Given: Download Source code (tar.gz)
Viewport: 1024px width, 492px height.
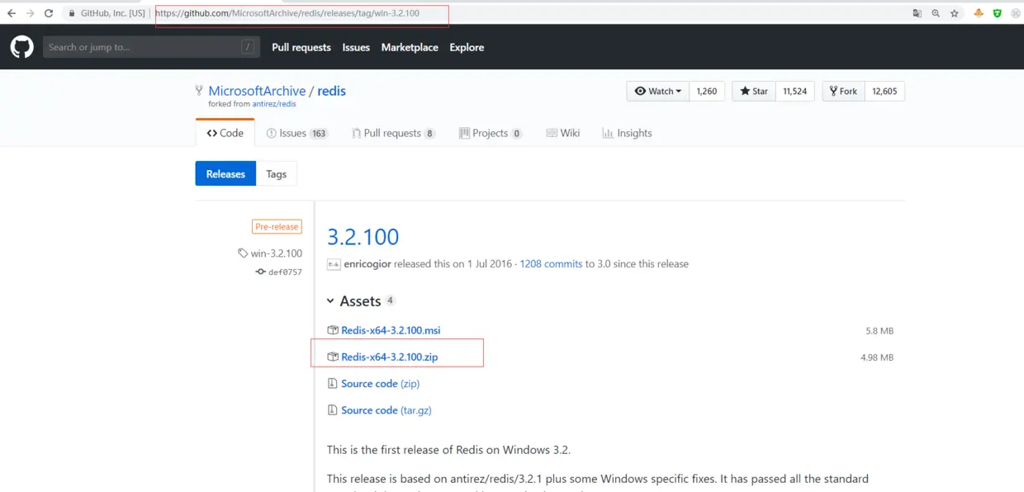Looking at the screenshot, I should coord(386,409).
